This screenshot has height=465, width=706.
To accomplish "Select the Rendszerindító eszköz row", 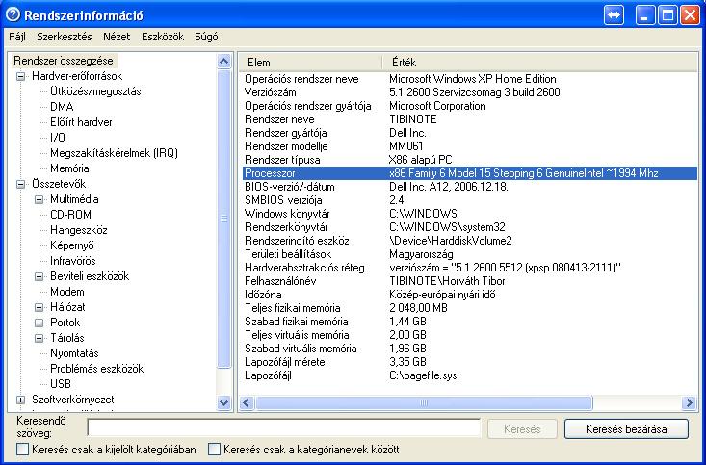I will click(x=470, y=241).
